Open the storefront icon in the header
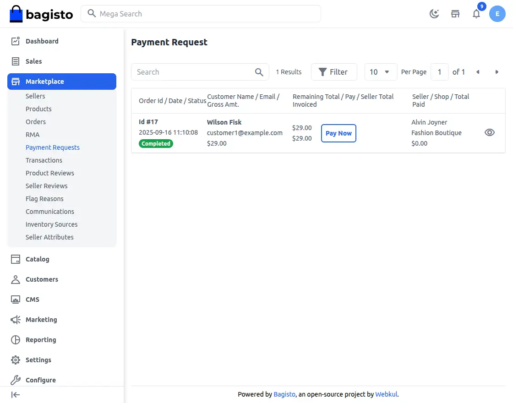Image resolution: width=513 pixels, height=403 pixels. tap(455, 14)
